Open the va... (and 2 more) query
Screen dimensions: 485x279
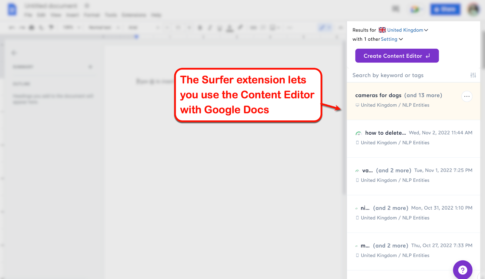click(x=413, y=176)
